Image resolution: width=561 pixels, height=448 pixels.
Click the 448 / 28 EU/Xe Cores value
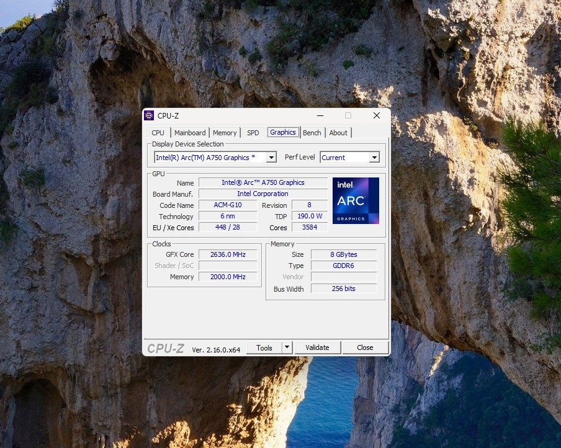228,227
